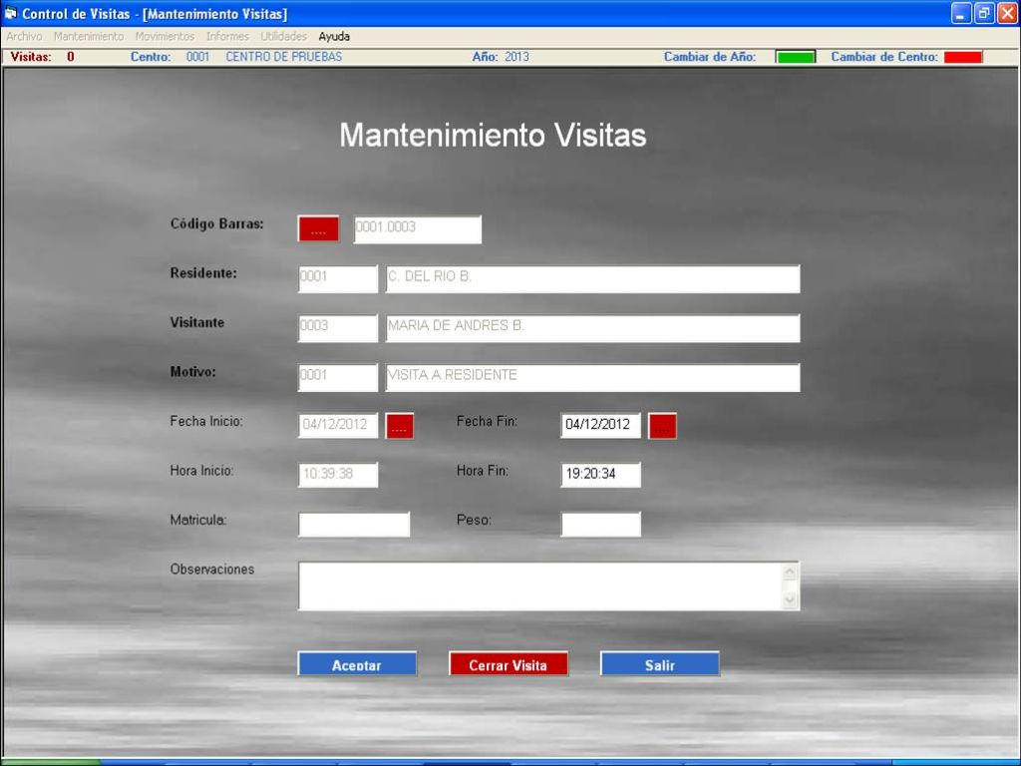
Task: Focus the Matricula input field
Action: point(354,524)
